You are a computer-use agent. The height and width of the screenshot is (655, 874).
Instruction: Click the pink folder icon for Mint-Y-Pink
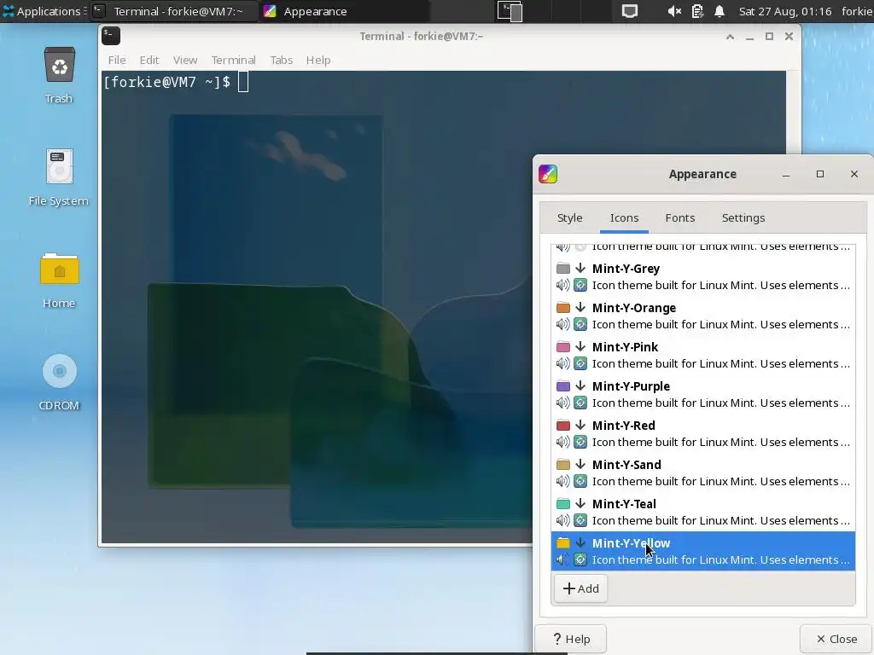coord(563,347)
